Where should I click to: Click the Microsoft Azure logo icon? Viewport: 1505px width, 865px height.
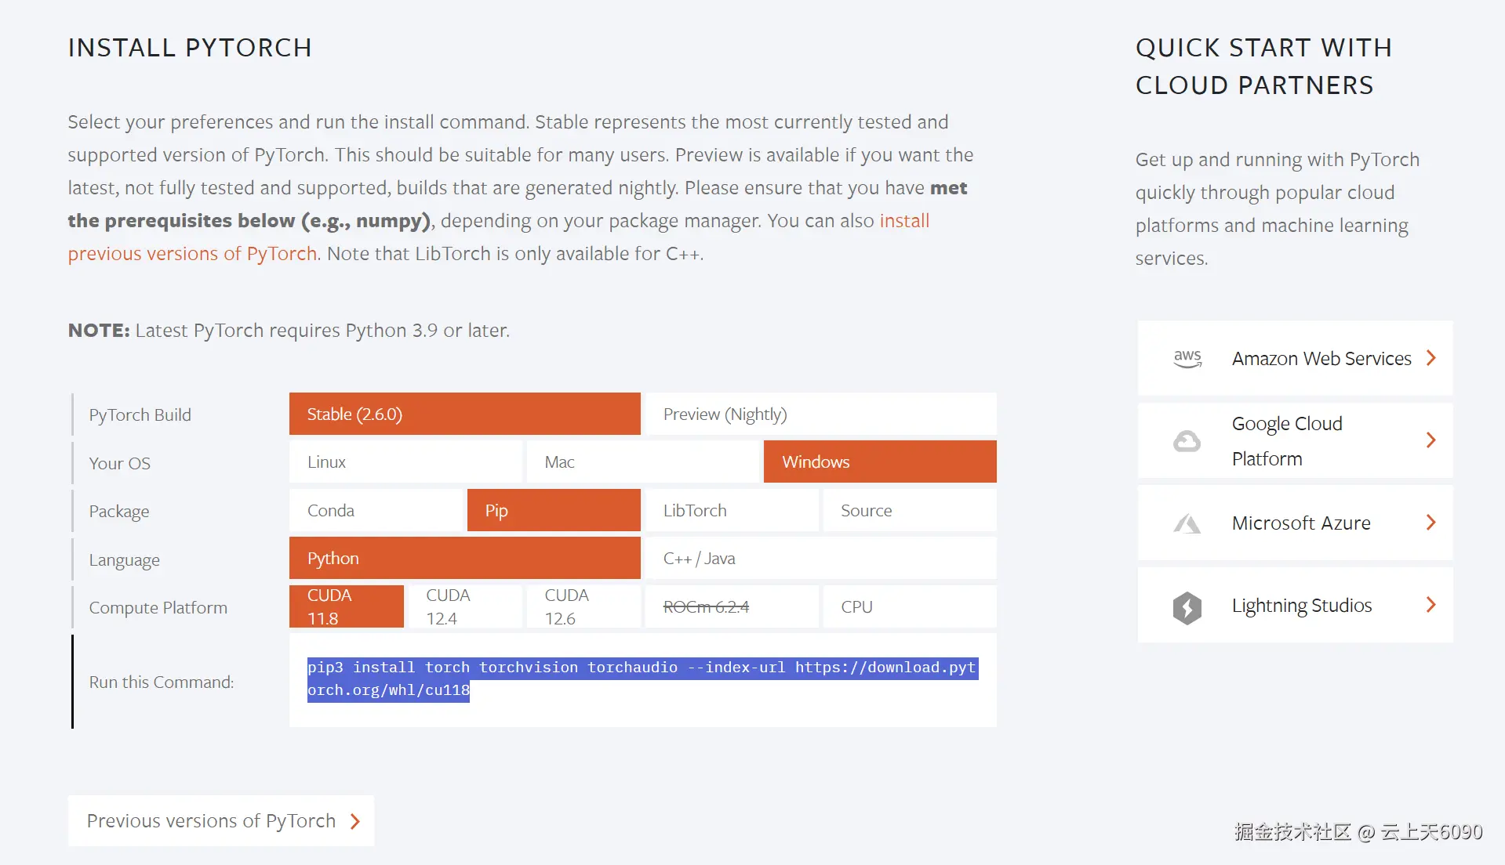[x=1187, y=523]
